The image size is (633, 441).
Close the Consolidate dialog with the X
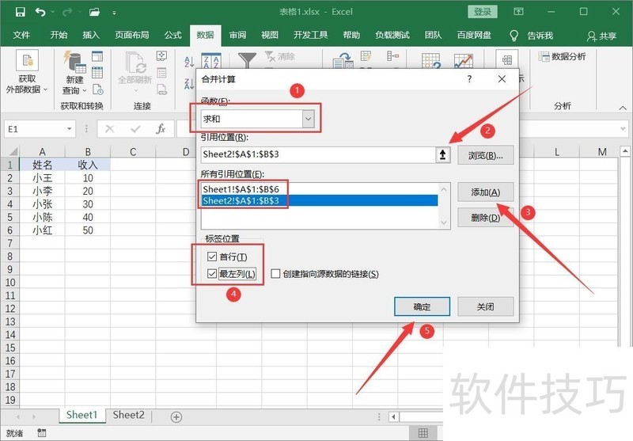(x=502, y=78)
